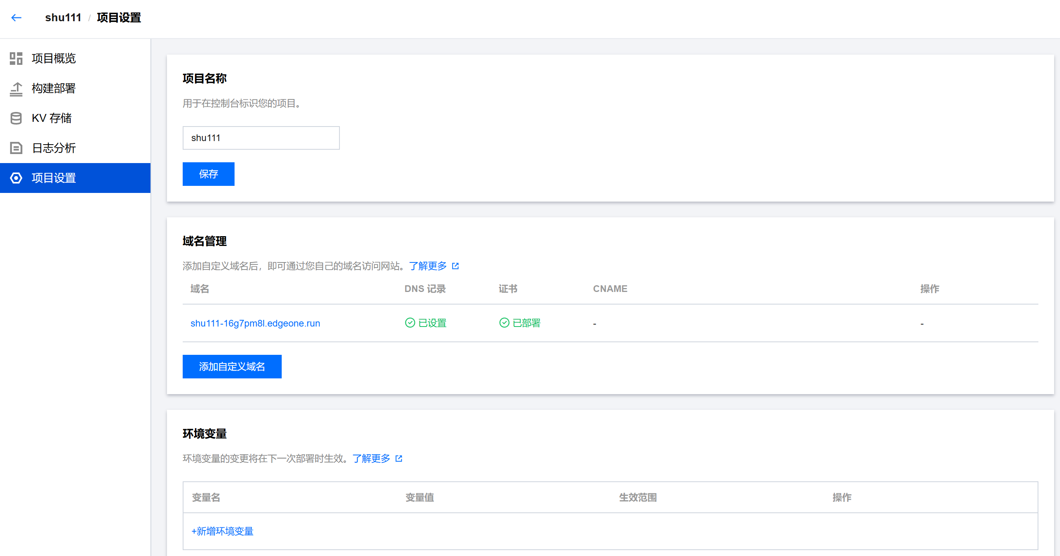Select 日志分析 in the sidebar
The image size is (1060, 556).
(54, 148)
